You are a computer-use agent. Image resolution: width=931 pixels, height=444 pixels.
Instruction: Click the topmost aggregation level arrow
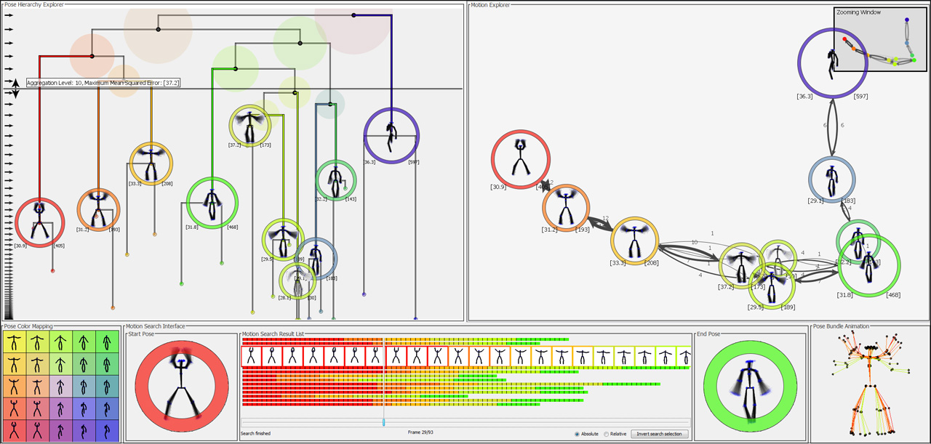tap(9, 15)
